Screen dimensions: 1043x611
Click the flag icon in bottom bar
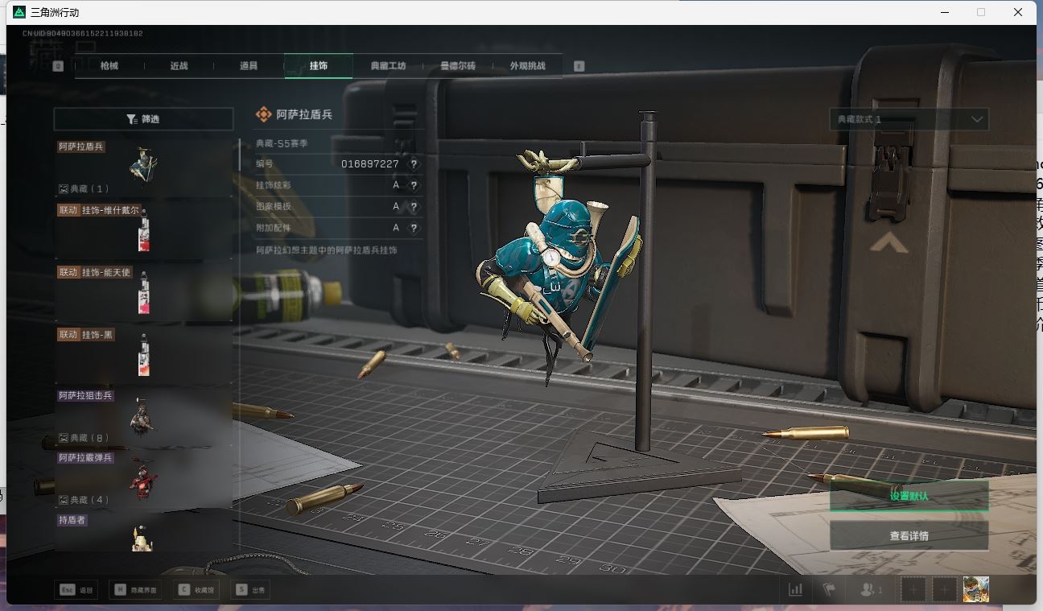[x=829, y=589]
